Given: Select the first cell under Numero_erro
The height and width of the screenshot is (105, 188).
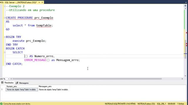Looking at the screenshot, I should (22, 90).
